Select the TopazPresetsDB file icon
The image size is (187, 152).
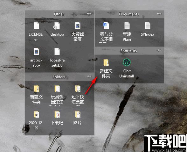click(x=57, y=52)
